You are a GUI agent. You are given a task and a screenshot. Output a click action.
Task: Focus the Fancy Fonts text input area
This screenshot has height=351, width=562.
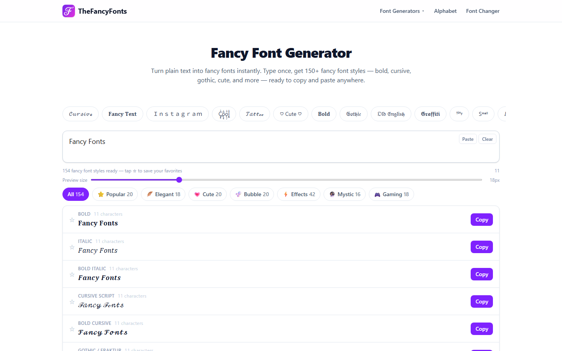coord(281,147)
